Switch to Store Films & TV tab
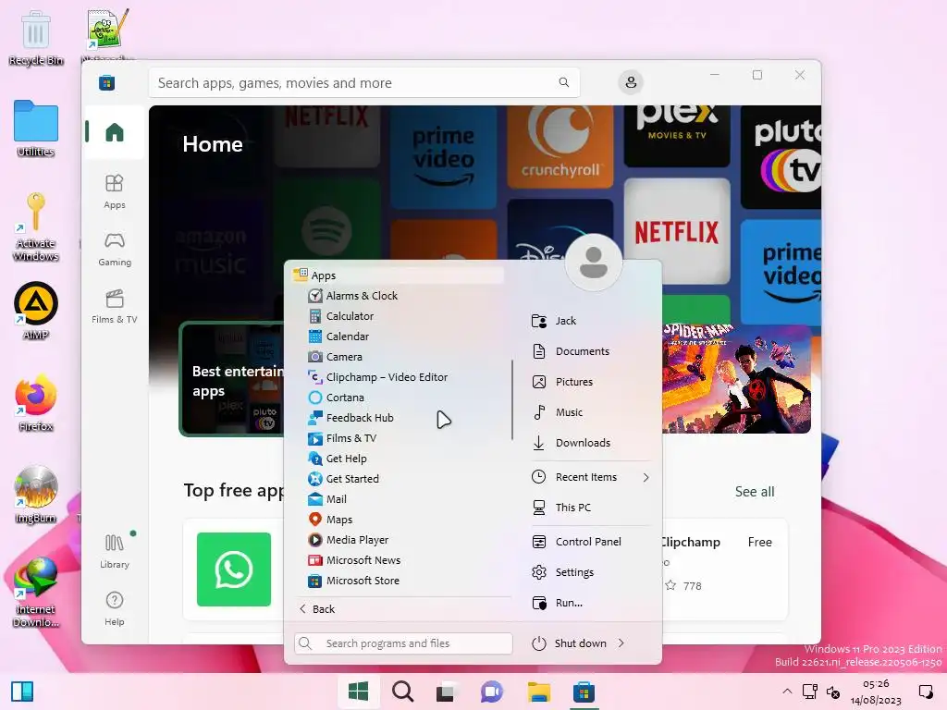This screenshot has width=947, height=710. coord(114,307)
